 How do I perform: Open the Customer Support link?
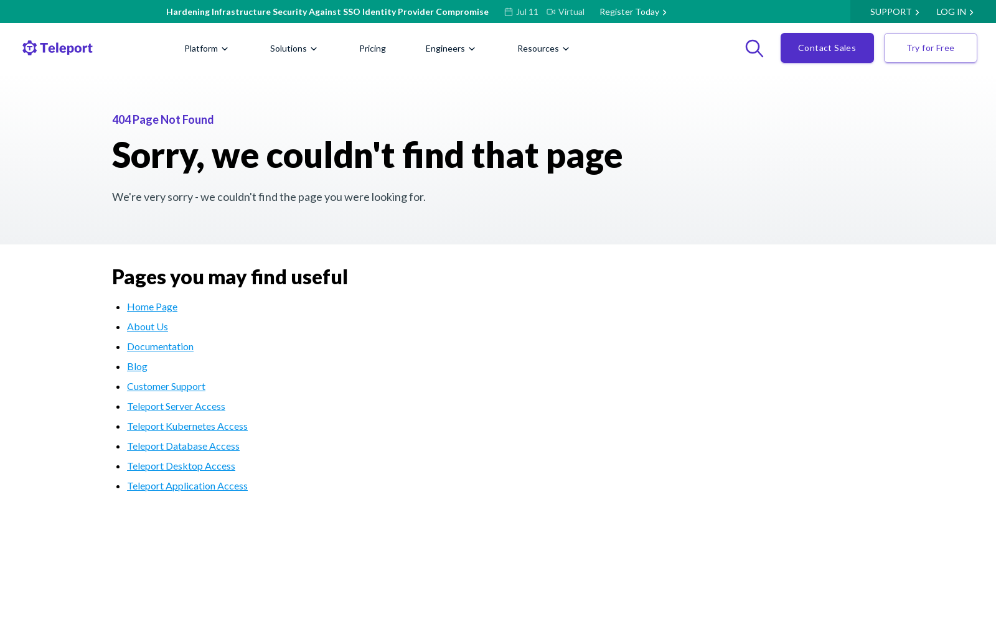166,386
